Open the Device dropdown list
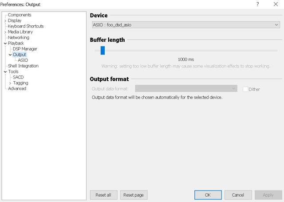This screenshot has width=284, height=202. tap(185, 25)
